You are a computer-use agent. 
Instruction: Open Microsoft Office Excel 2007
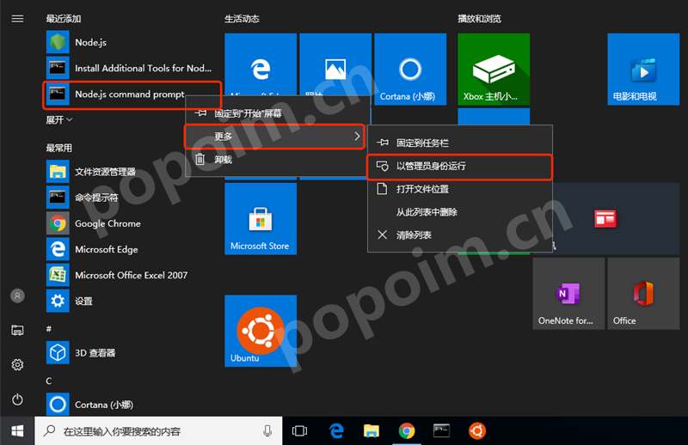132,275
